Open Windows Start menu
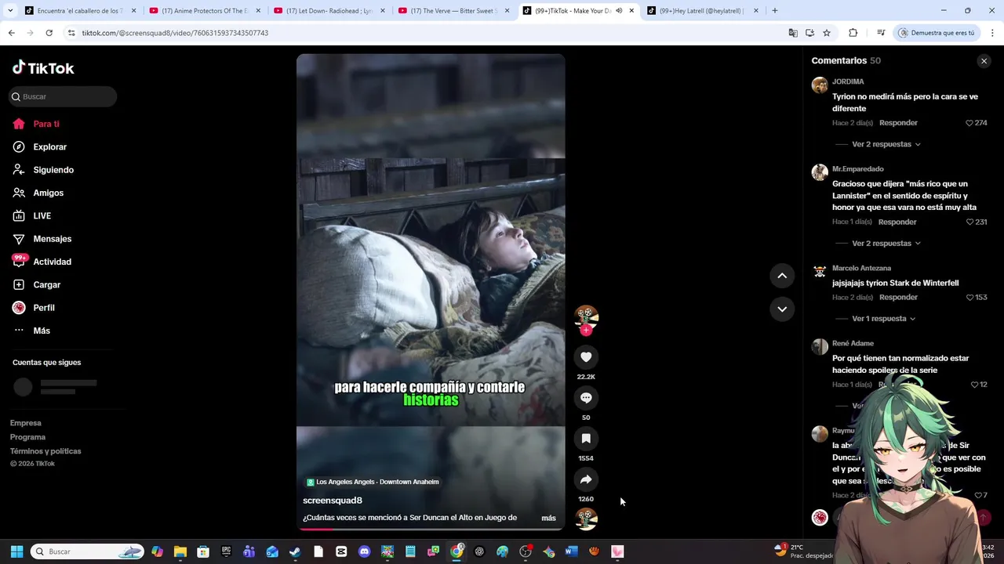The image size is (1004, 564). pyautogui.click(x=16, y=551)
